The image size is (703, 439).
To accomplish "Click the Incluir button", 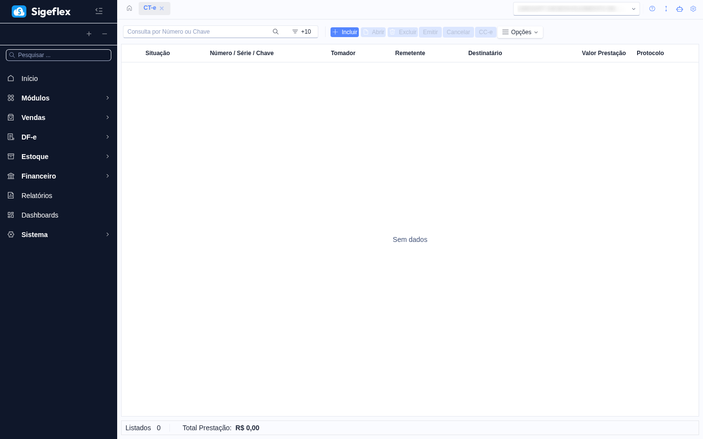I will [345, 32].
